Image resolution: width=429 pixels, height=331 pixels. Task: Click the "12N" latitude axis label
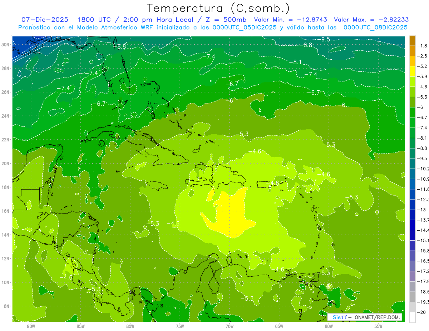(6, 259)
